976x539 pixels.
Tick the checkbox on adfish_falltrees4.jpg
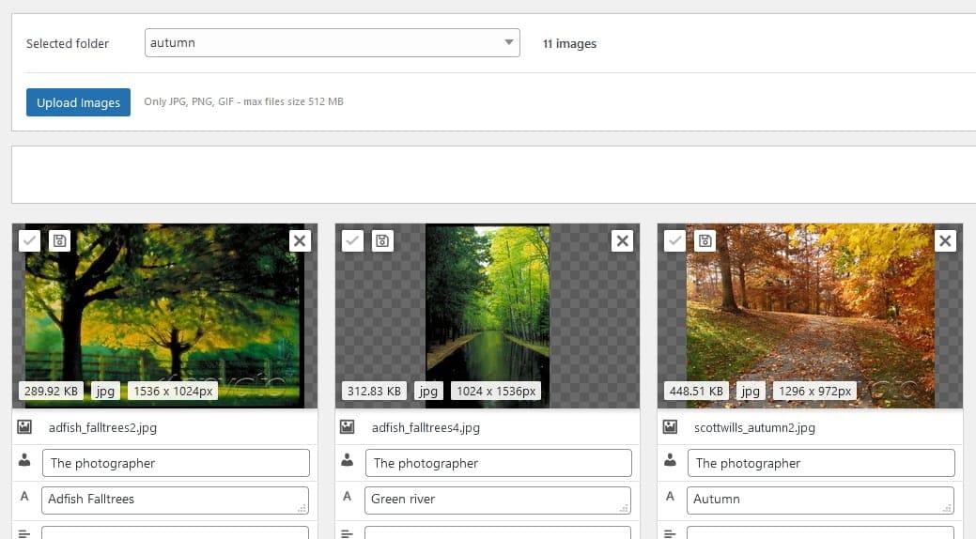pyautogui.click(x=352, y=241)
